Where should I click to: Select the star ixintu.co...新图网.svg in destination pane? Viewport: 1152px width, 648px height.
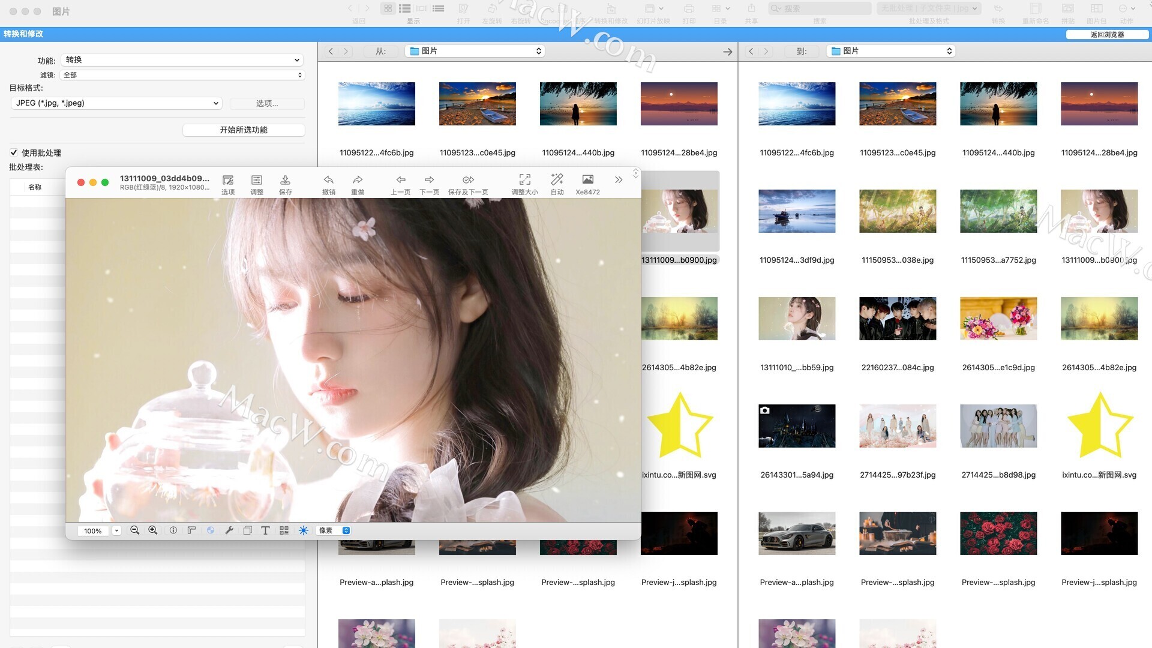pyautogui.click(x=1099, y=426)
